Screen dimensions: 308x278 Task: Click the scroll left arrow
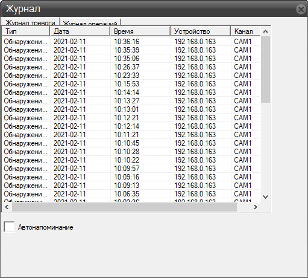point(7,207)
